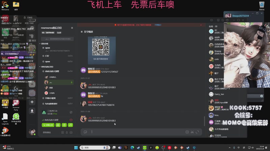Image resolution: width=270 pixels, height=151 pixels.
Task: Click the message bubble icon in KOOK top bar
Action: (212, 20)
